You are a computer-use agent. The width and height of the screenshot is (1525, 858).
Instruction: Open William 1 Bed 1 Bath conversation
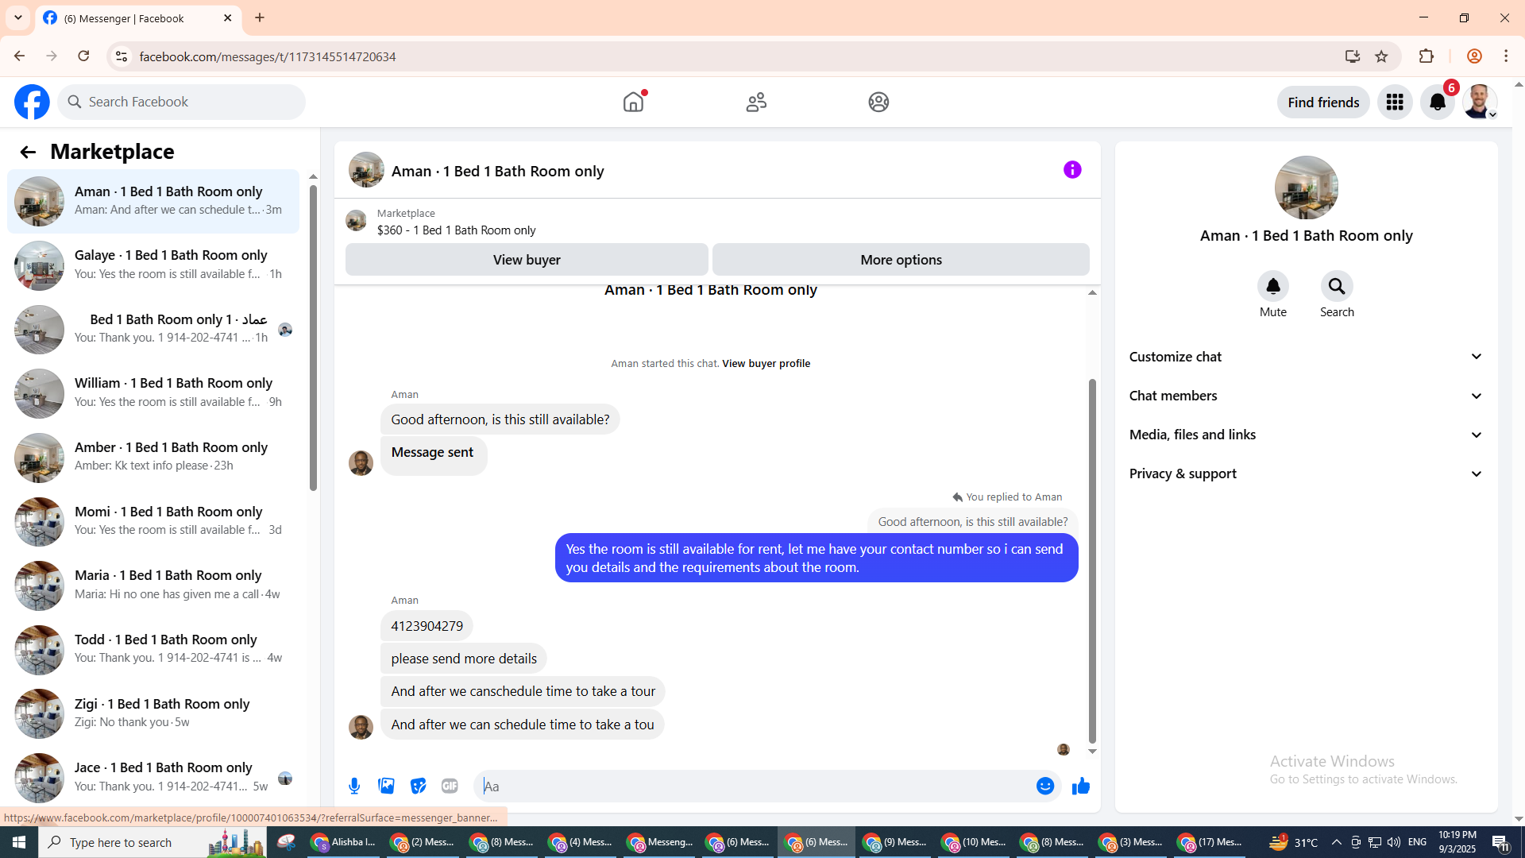click(153, 392)
